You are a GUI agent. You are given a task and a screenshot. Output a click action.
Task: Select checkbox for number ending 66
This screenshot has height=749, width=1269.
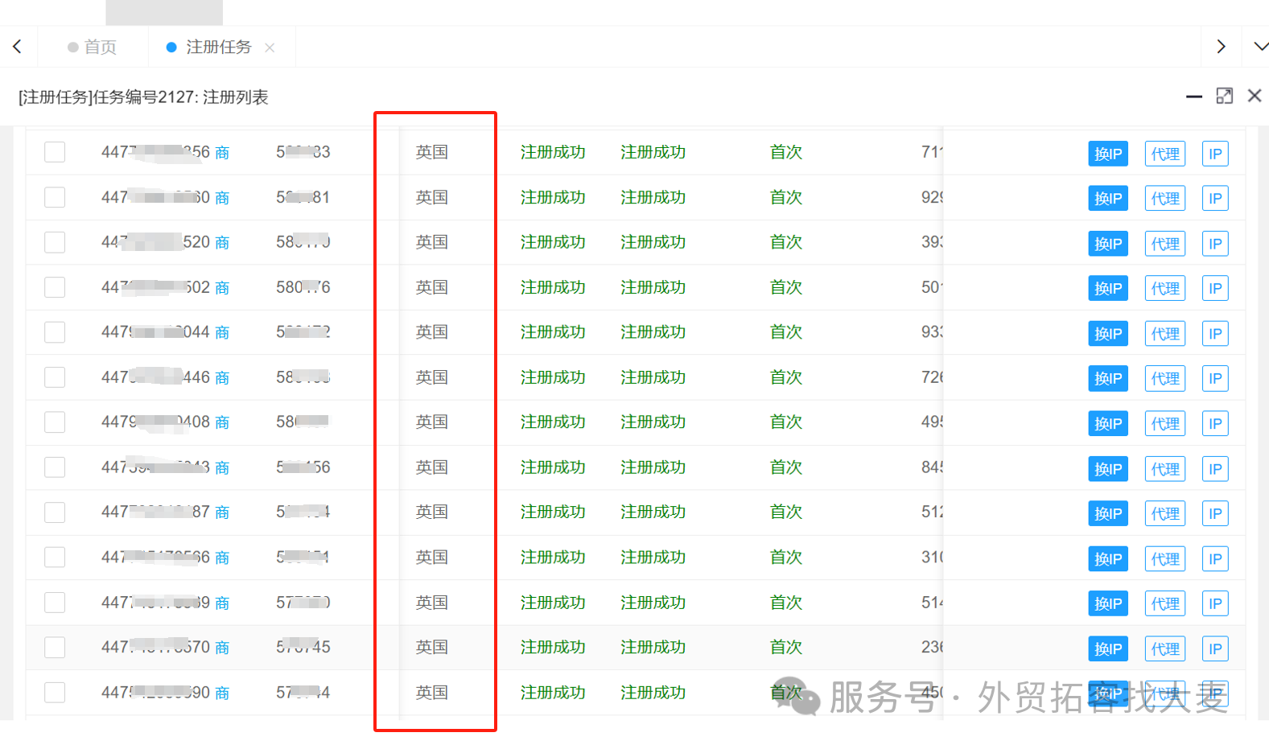(55, 557)
